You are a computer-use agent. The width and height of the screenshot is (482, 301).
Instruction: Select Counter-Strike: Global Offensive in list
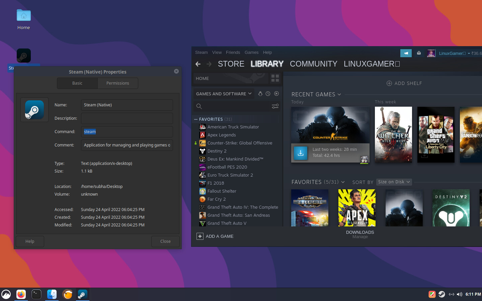point(240,143)
